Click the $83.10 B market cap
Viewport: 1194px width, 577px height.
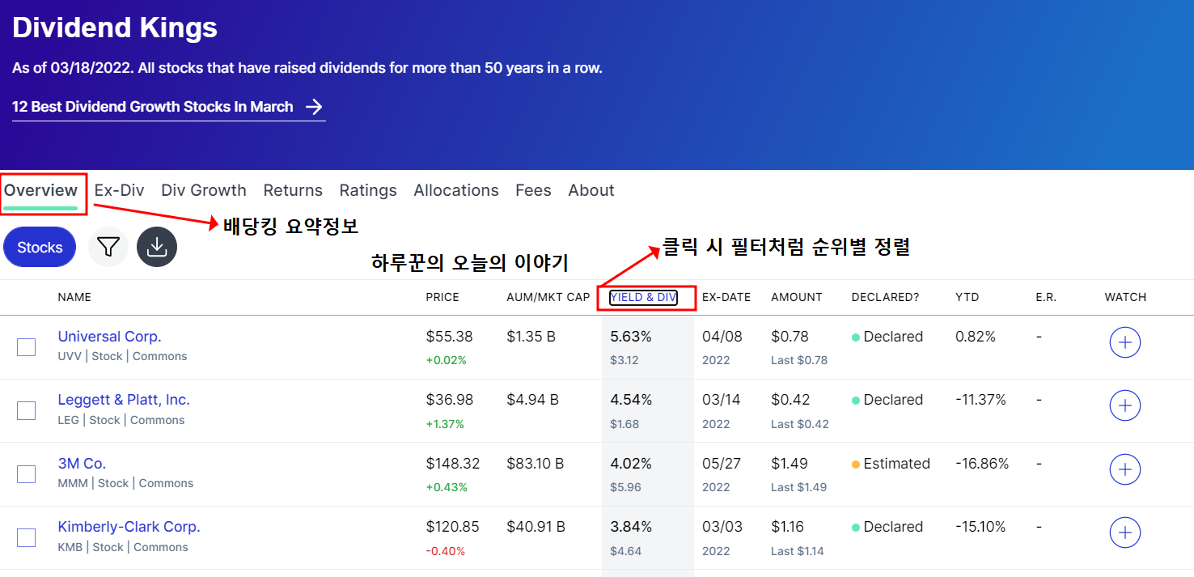536,464
